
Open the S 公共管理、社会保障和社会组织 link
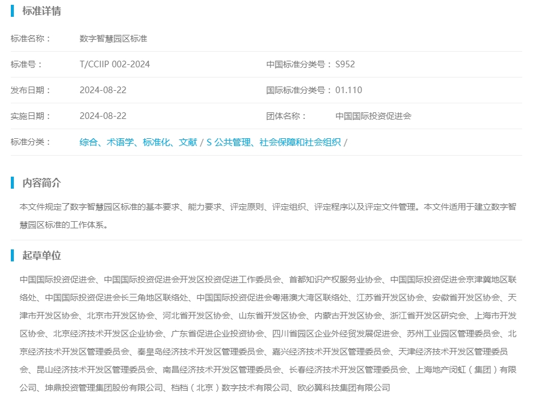click(273, 142)
